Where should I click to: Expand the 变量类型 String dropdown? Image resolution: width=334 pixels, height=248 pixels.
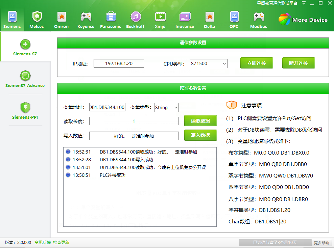point(176,107)
